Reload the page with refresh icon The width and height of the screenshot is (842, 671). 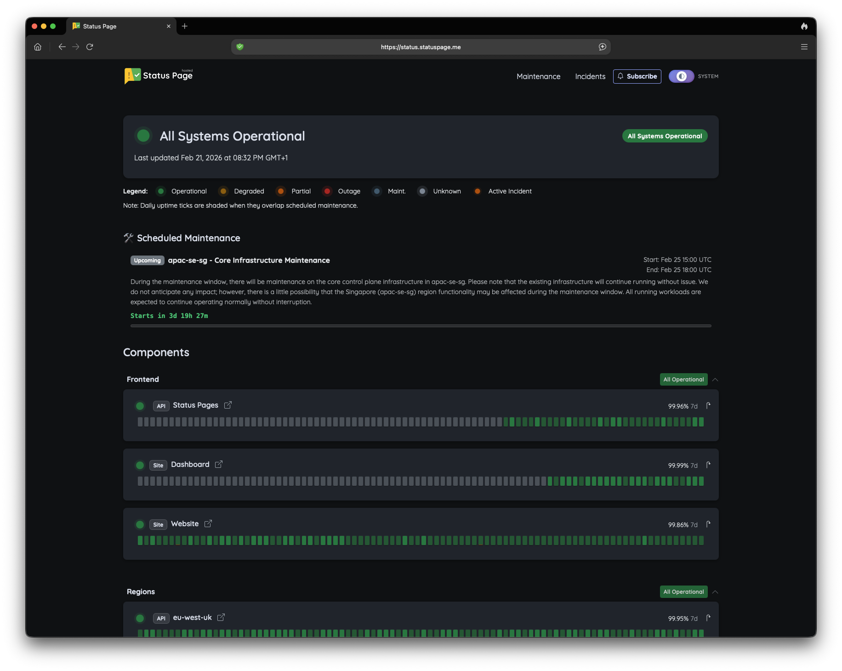[x=90, y=47]
